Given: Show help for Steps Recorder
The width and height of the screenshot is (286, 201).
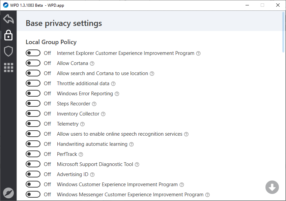Looking at the screenshot, I should (94, 104).
